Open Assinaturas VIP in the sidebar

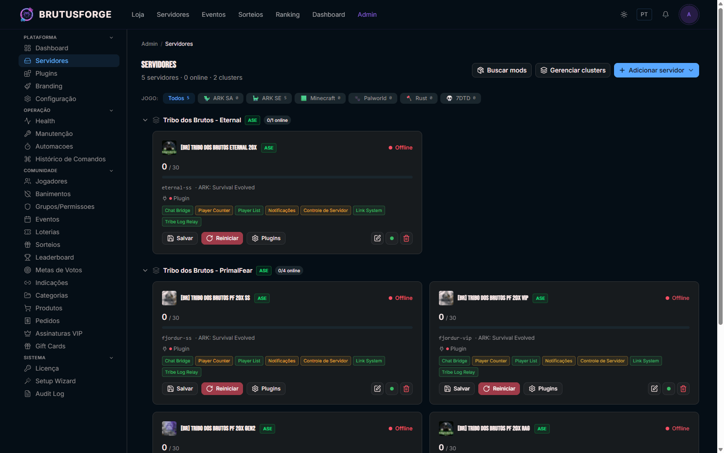click(69, 333)
